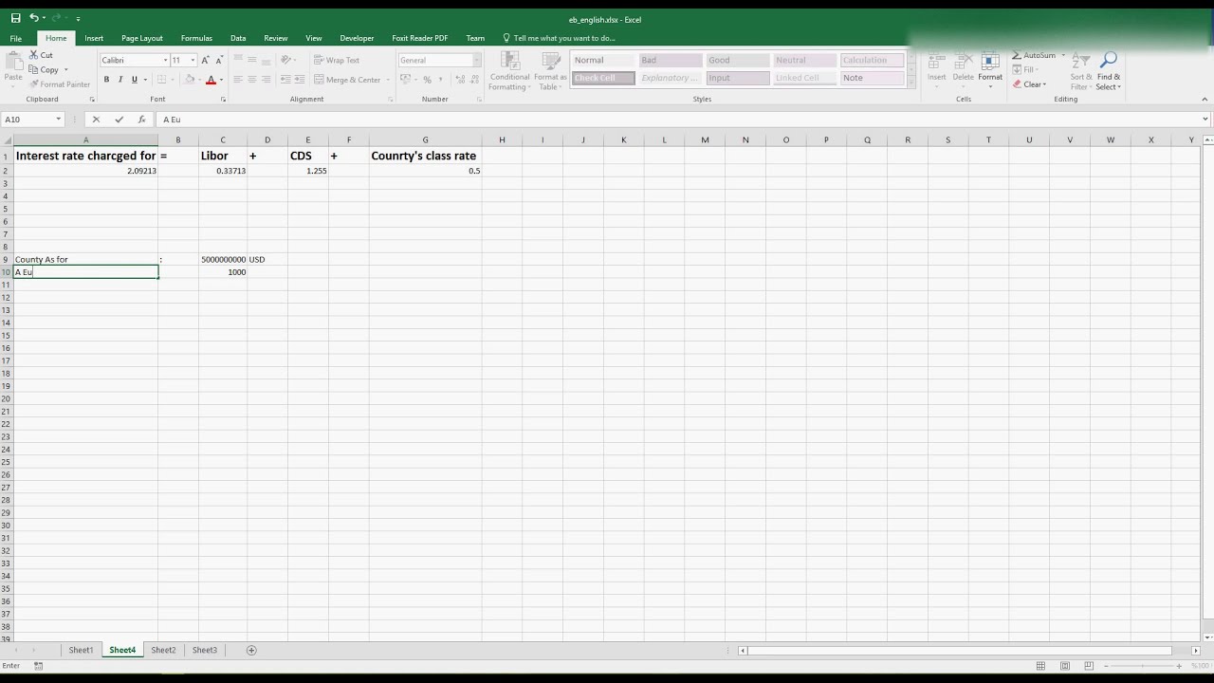Viewport: 1214px width, 683px height.
Task: Click the Save icon in quick access toolbar
Action: (x=15, y=18)
